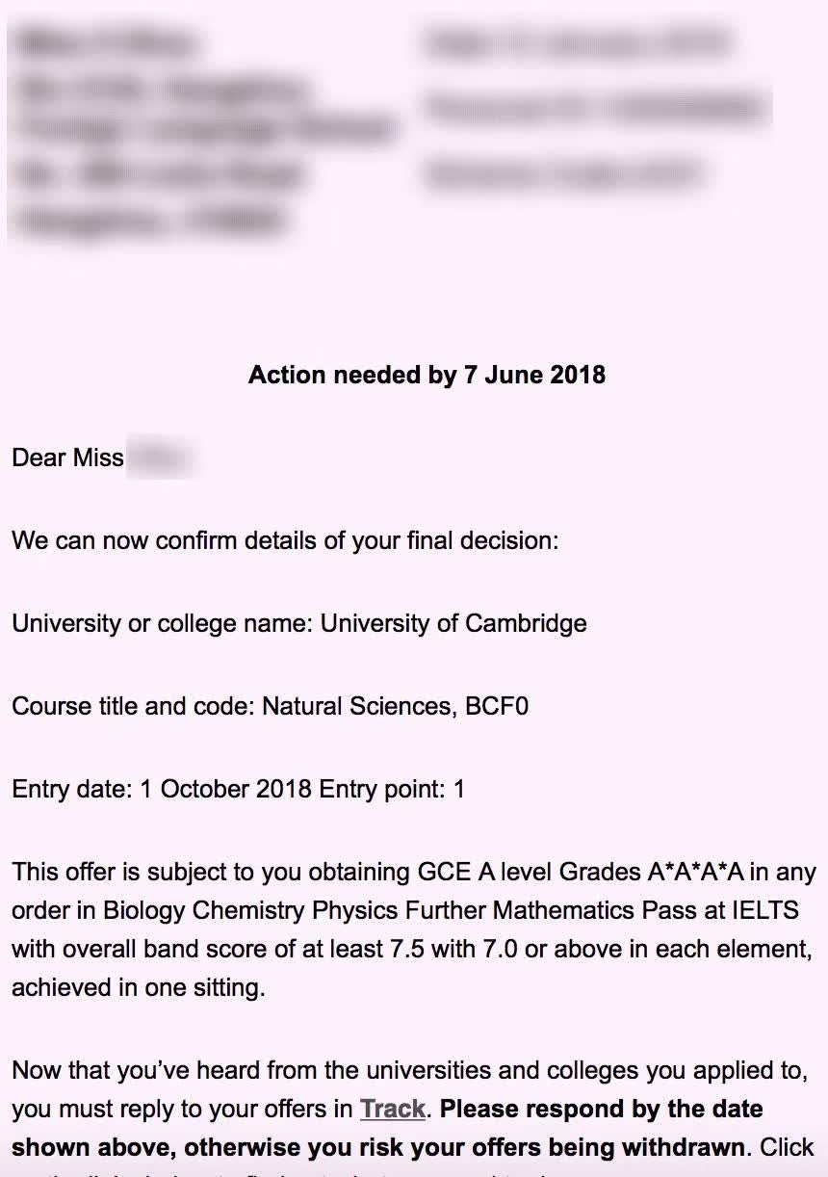The image size is (828, 1177).
Task: Select the blurred surname after 'Dear Miss'
Action: point(161,458)
